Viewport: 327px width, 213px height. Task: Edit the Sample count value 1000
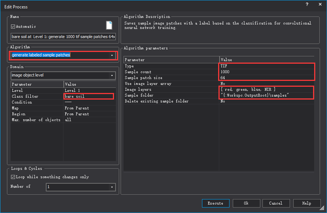tap(267, 72)
